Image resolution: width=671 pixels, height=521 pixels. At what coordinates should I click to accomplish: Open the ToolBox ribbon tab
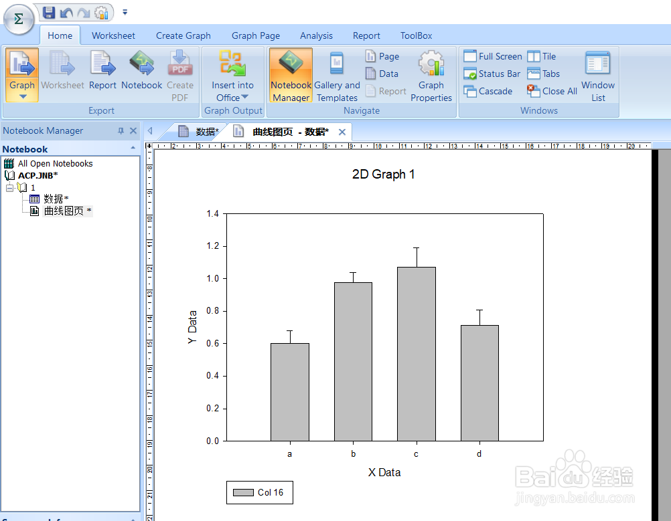pos(416,35)
